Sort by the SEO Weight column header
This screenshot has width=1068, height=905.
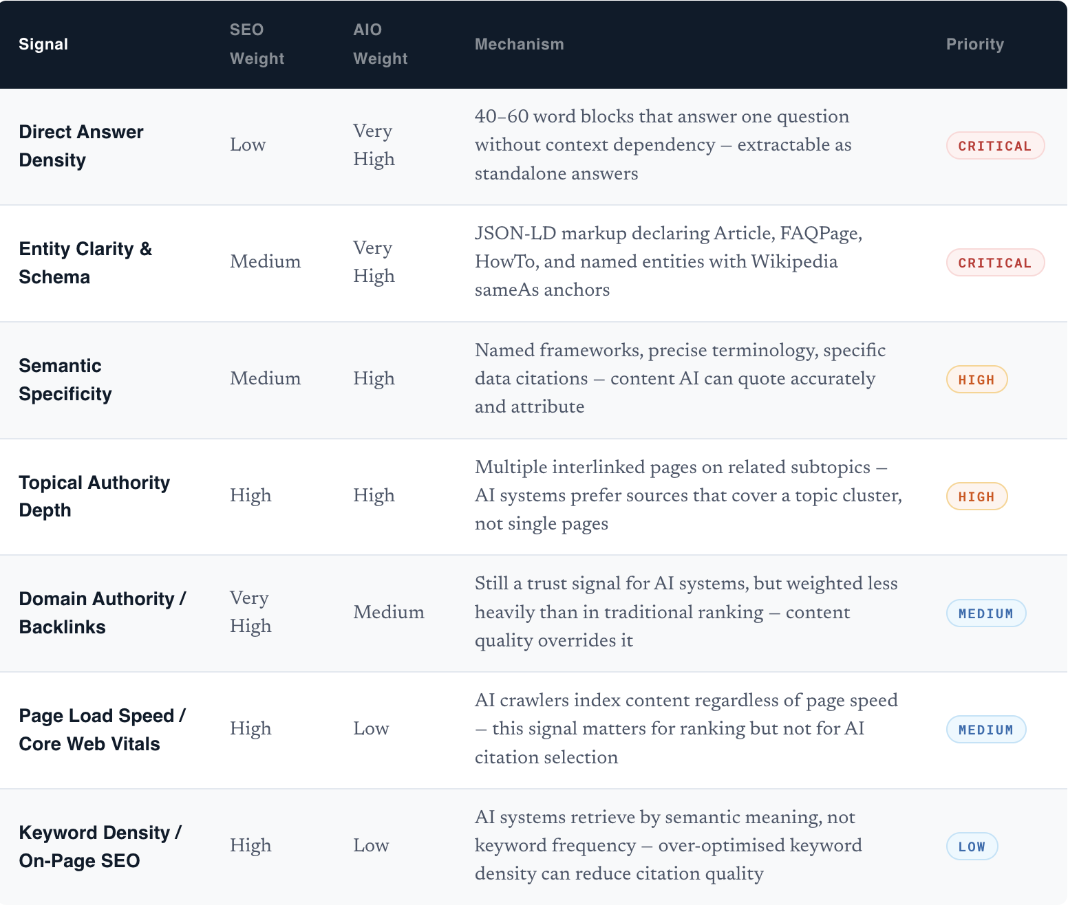point(257,44)
